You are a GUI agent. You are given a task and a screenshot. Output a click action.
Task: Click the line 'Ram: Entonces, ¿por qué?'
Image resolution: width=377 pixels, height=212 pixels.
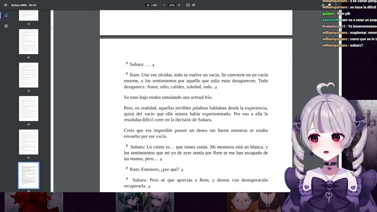tap(154, 169)
